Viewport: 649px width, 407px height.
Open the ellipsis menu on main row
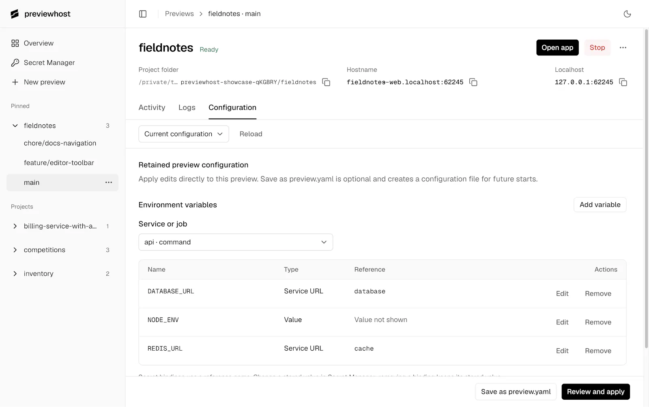(x=109, y=183)
